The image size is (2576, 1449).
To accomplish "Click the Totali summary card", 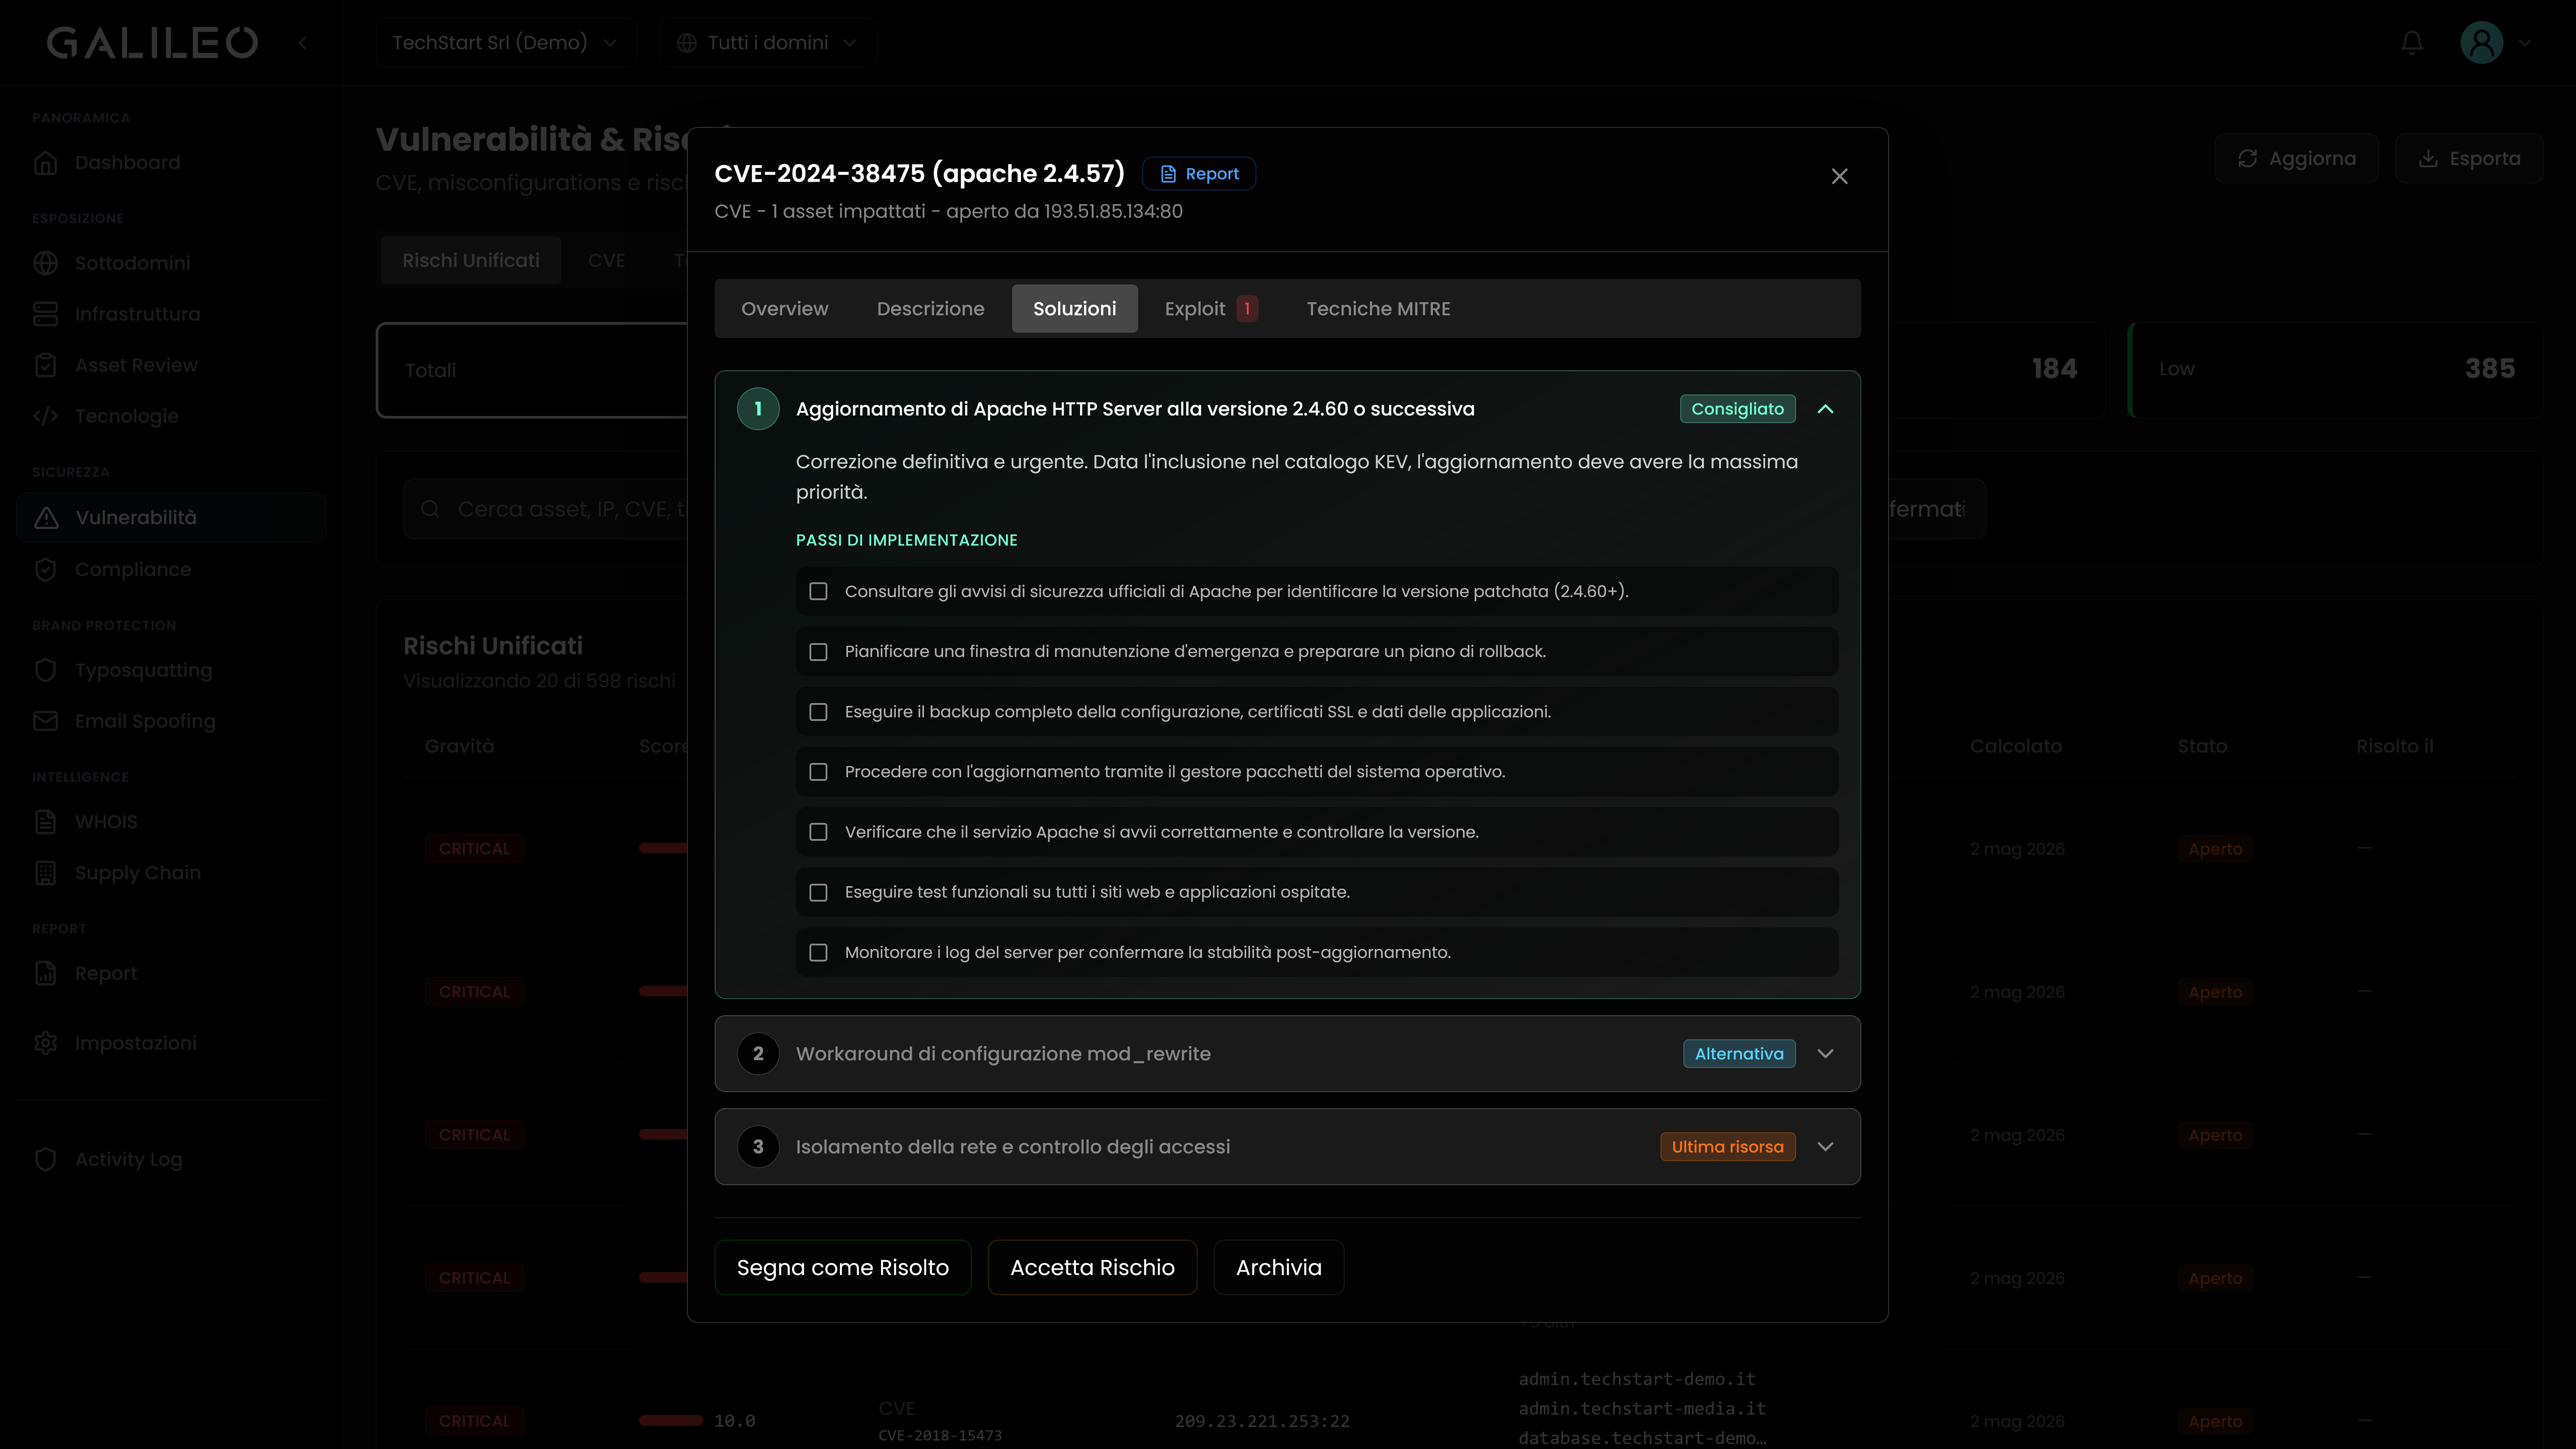I will tap(532, 370).
